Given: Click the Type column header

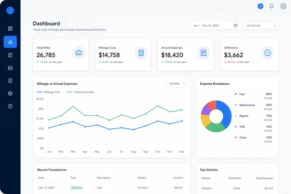Looking at the screenshot, I should tap(73, 178).
